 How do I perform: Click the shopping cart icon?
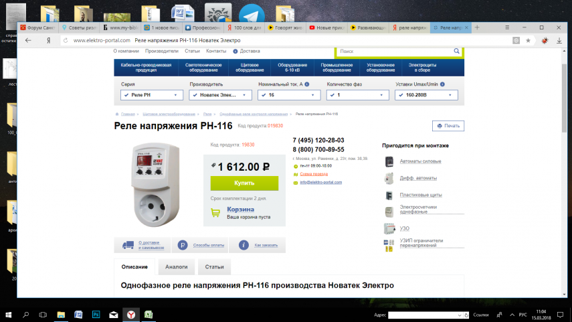click(215, 212)
